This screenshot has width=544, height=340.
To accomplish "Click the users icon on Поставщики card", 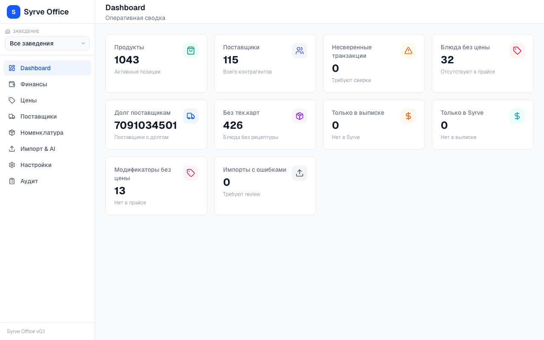I will tap(300, 51).
